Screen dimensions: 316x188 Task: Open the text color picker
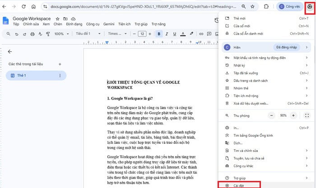(183, 34)
